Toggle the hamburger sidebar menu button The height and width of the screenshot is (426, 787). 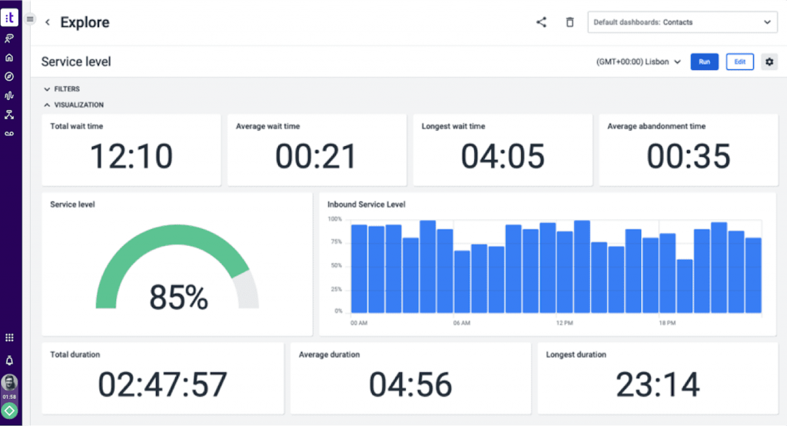(30, 18)
